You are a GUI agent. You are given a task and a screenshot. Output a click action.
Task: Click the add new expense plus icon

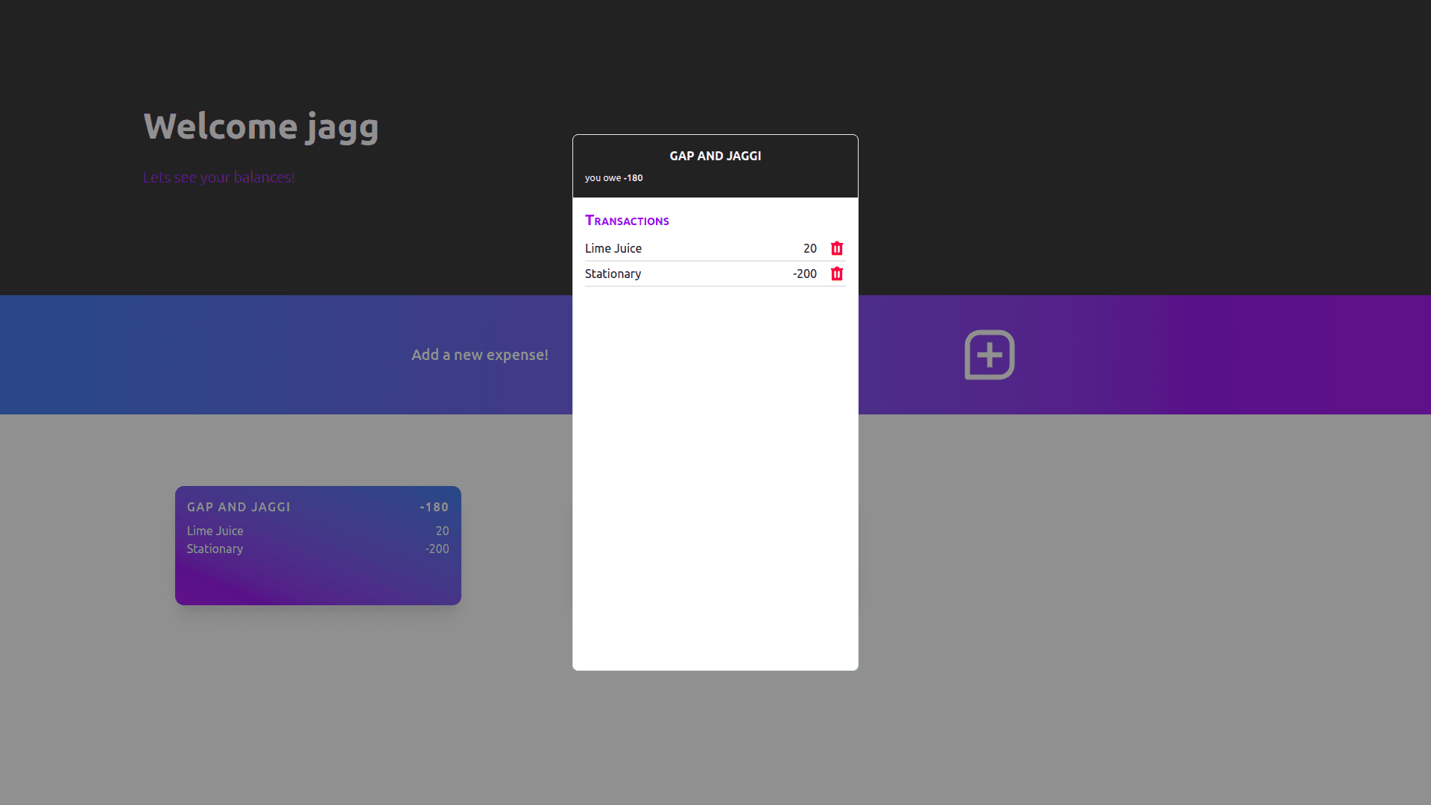[989, 355]
